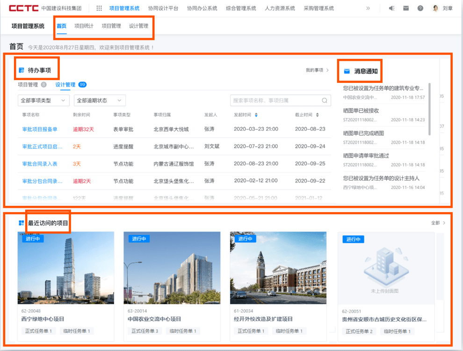Expand the 全部事项类型 dropdown
Screen dimensions: 463x351
(x=43, y=101)
